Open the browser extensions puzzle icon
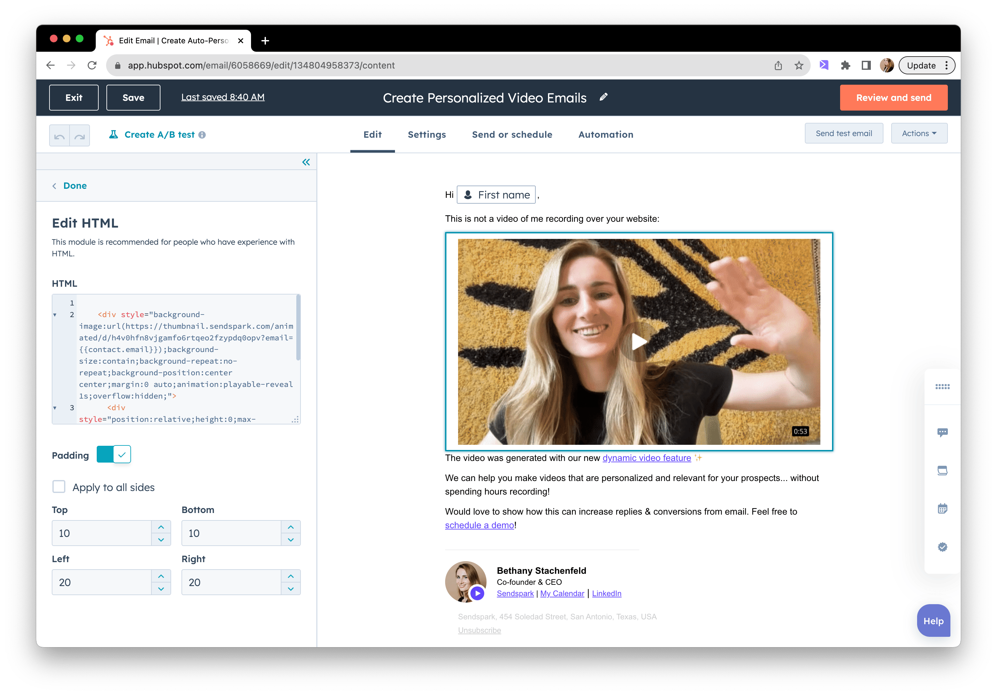Screen dimensions: 997x695 click(x=845, y=65)
